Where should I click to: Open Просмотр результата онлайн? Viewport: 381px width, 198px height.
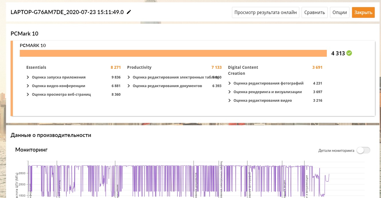265,13
